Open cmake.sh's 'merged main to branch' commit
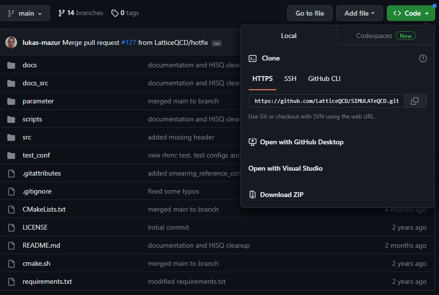 coord(183,264)
